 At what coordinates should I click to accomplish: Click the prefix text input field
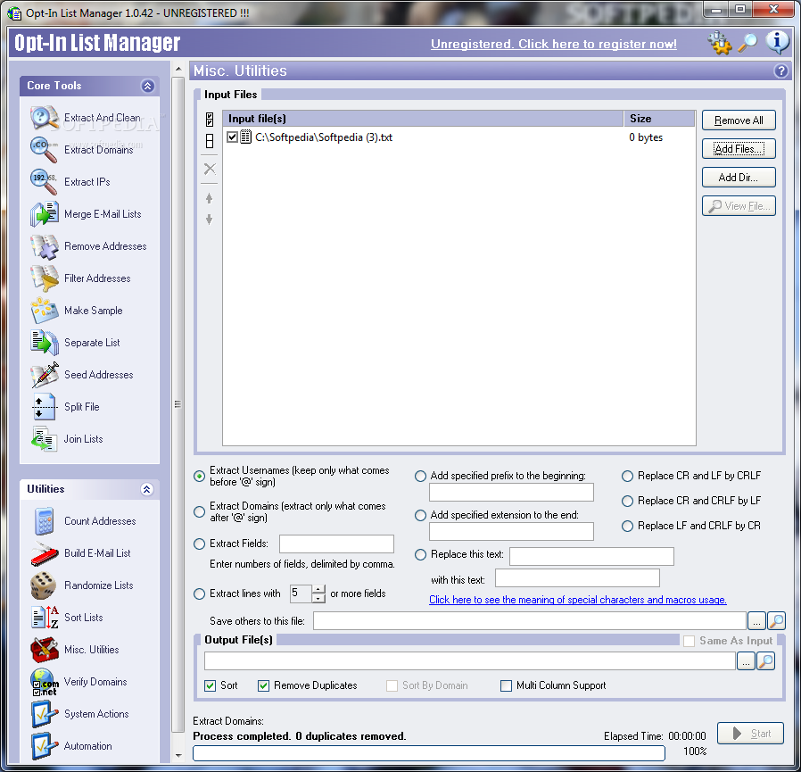pos(511,493)
